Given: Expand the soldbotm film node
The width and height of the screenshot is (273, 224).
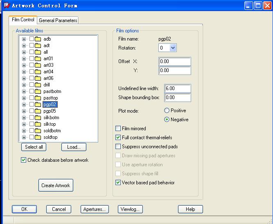Looking at the screenshot, I should [x=24, y=131].
